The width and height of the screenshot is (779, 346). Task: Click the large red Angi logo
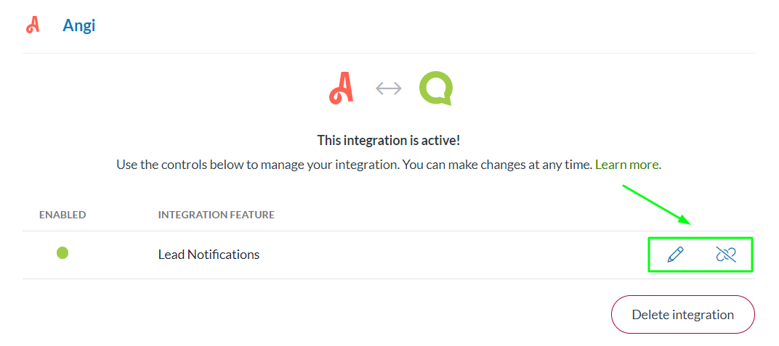pos(341,88)
